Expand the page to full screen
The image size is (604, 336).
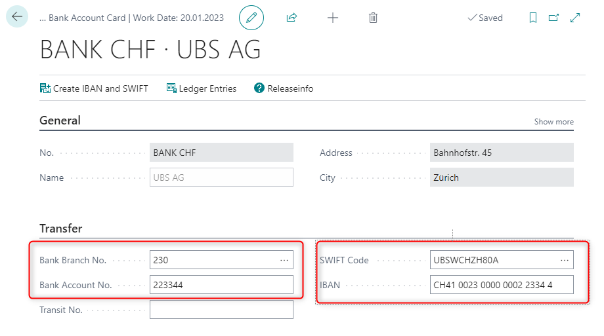coord(575,18)
